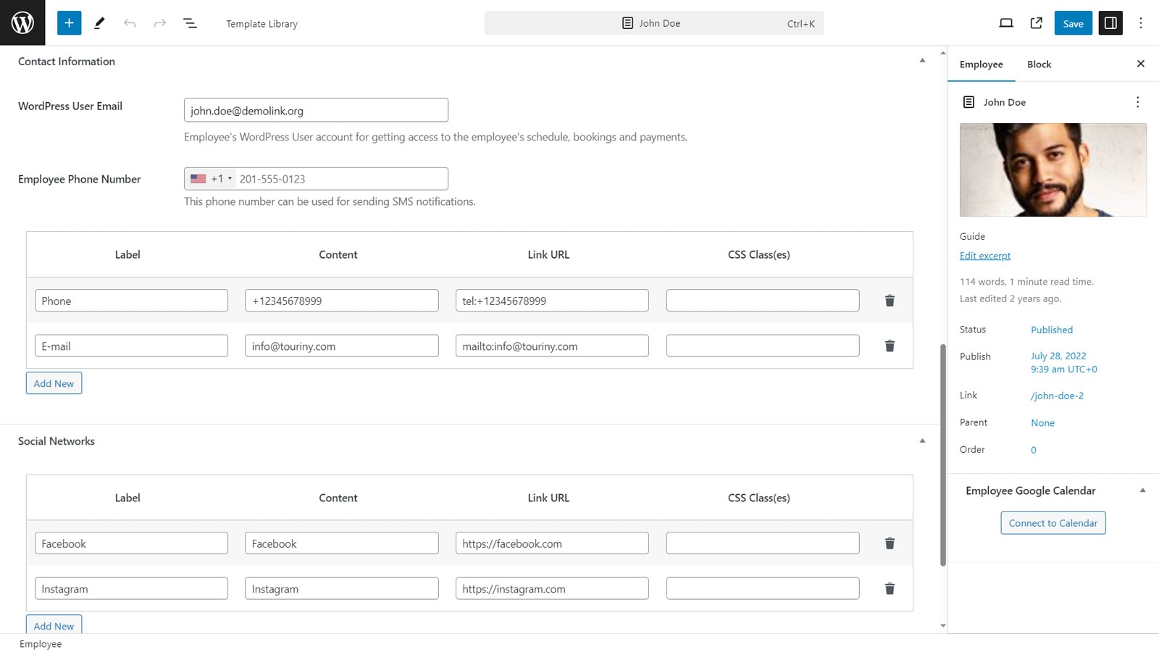This screenshot has width=1159, height=652.
Task: Open the phone country code dropdown
Action: point(210,179)
